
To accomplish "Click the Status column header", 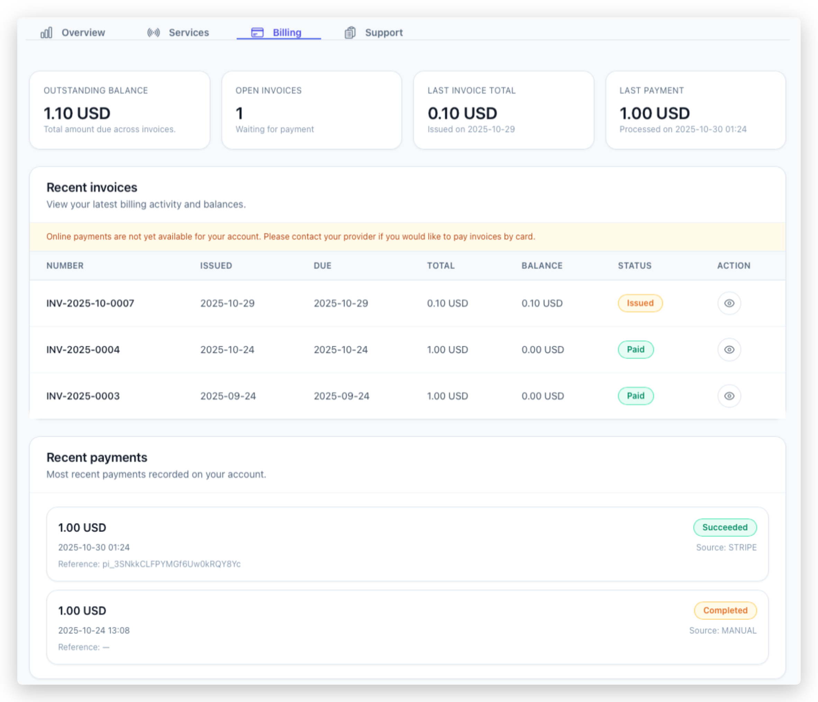I will [x=634, y=266].
